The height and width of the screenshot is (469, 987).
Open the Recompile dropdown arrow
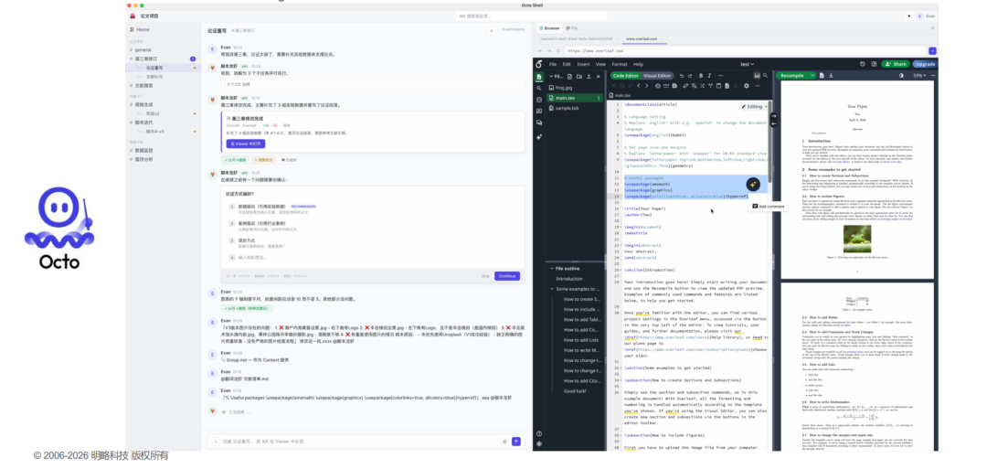pyautogui.click(x=812, y=76)
